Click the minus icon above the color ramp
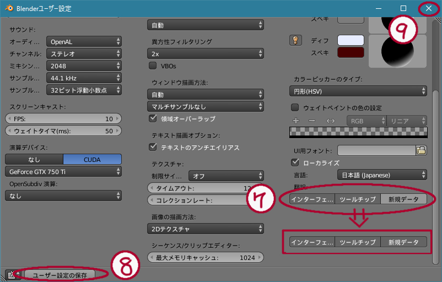The height and width of the screenshot is (282, 442). [x=312, y=121]
